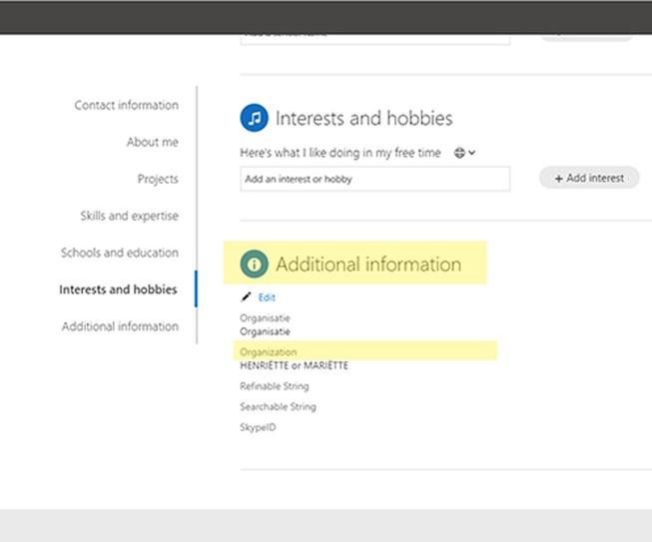The width and height of the screenshot is (652, 542).
Task: Click the highlighted Additional information heading
Action: point(367,265)
